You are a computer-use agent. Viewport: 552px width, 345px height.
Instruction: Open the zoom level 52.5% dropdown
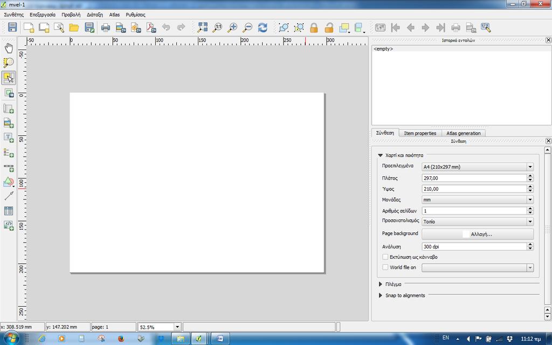pos(177,327)
